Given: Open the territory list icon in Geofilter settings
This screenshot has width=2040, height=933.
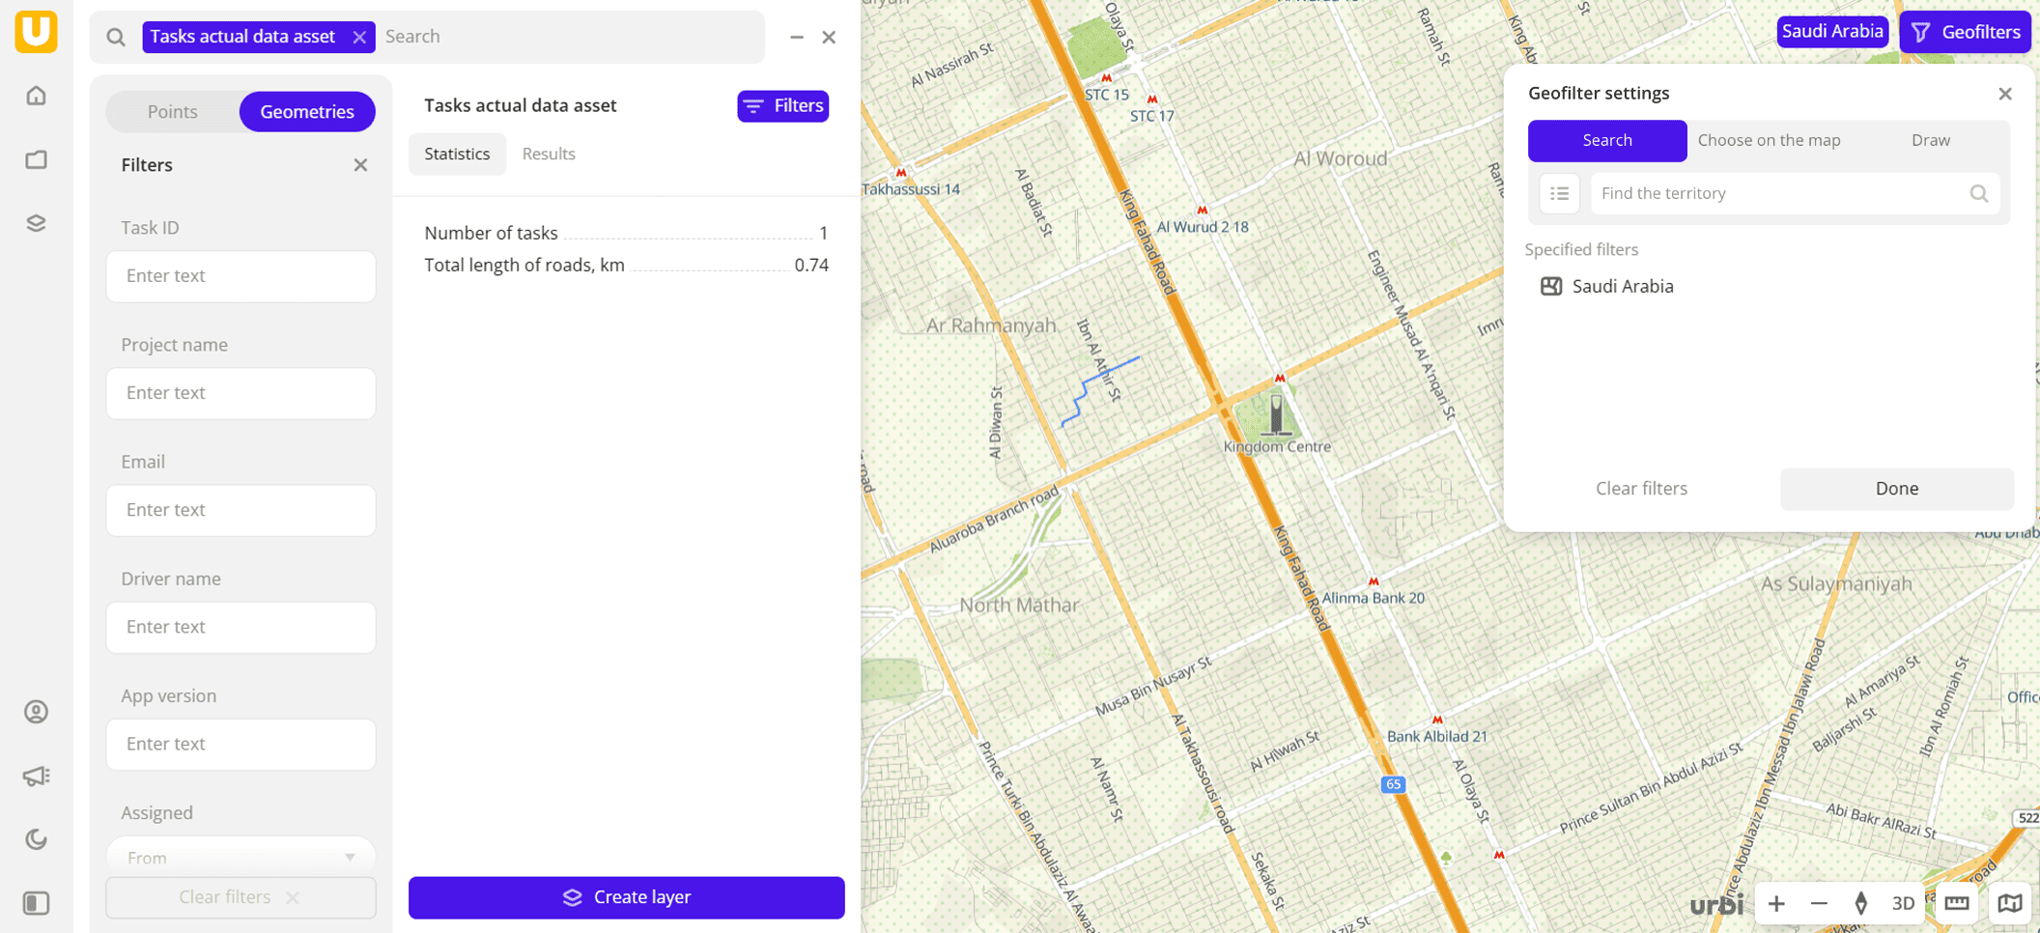Looking at the screenshot, I should pyautogui.click(x=1559, y=193).
